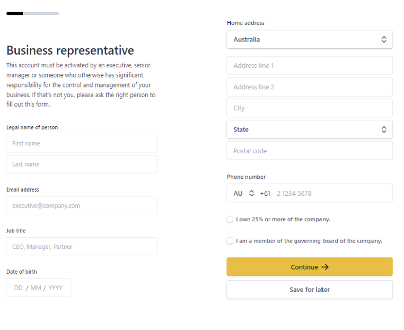Click into the Last name field

tap(82, 164)
